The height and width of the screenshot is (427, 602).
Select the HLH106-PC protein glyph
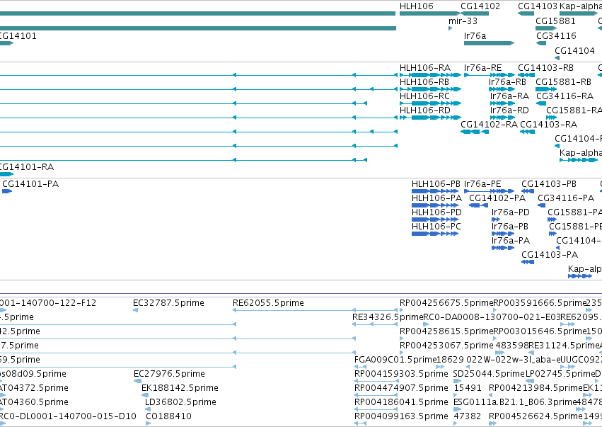click(x=435, y=234)
